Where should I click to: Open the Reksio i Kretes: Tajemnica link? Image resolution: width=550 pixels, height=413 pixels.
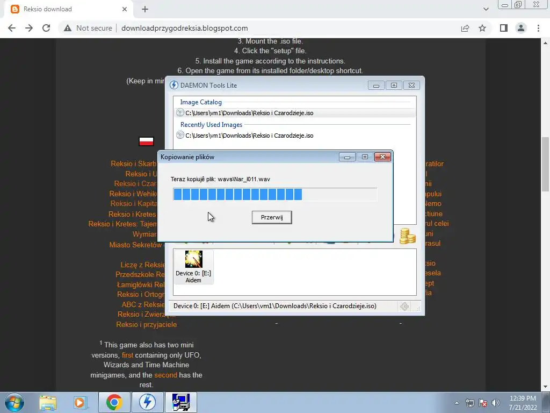click(122, 224)
